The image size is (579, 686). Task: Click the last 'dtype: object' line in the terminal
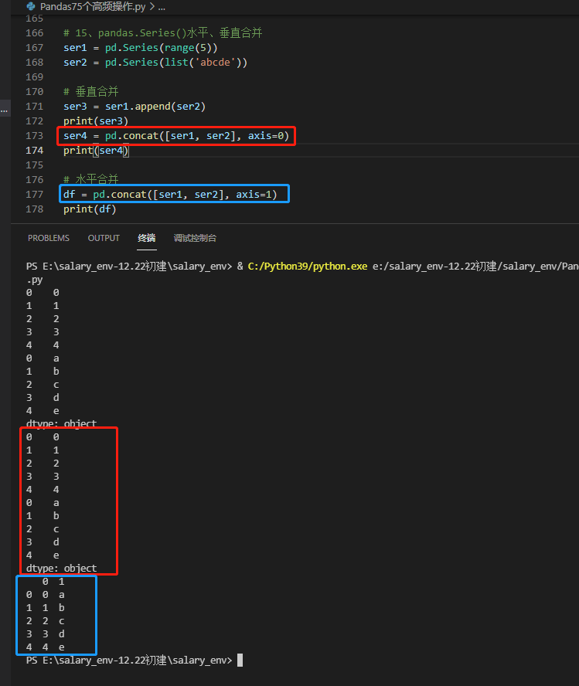pos(61,569)
